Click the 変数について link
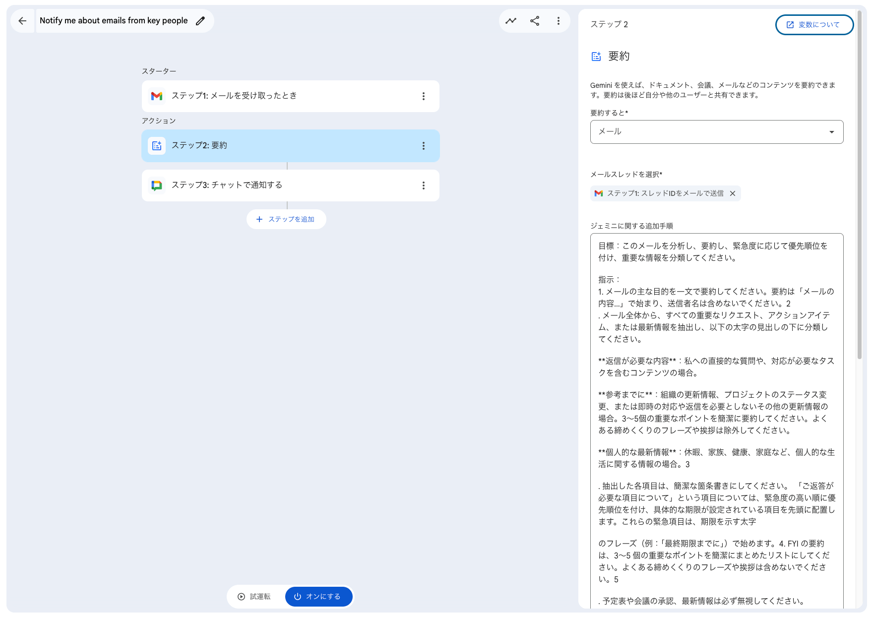Image resolution: width=872 pixels, height=617 pixels. 814,24
